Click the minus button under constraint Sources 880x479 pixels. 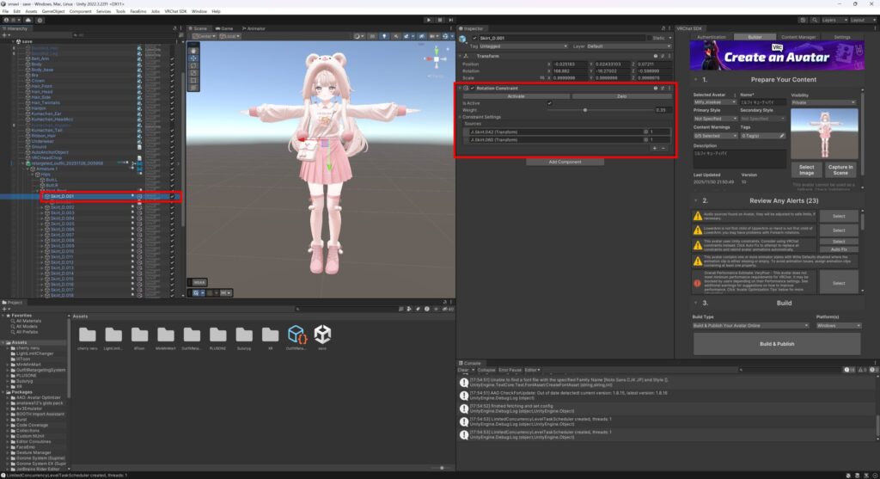click(x=663, y=148)
